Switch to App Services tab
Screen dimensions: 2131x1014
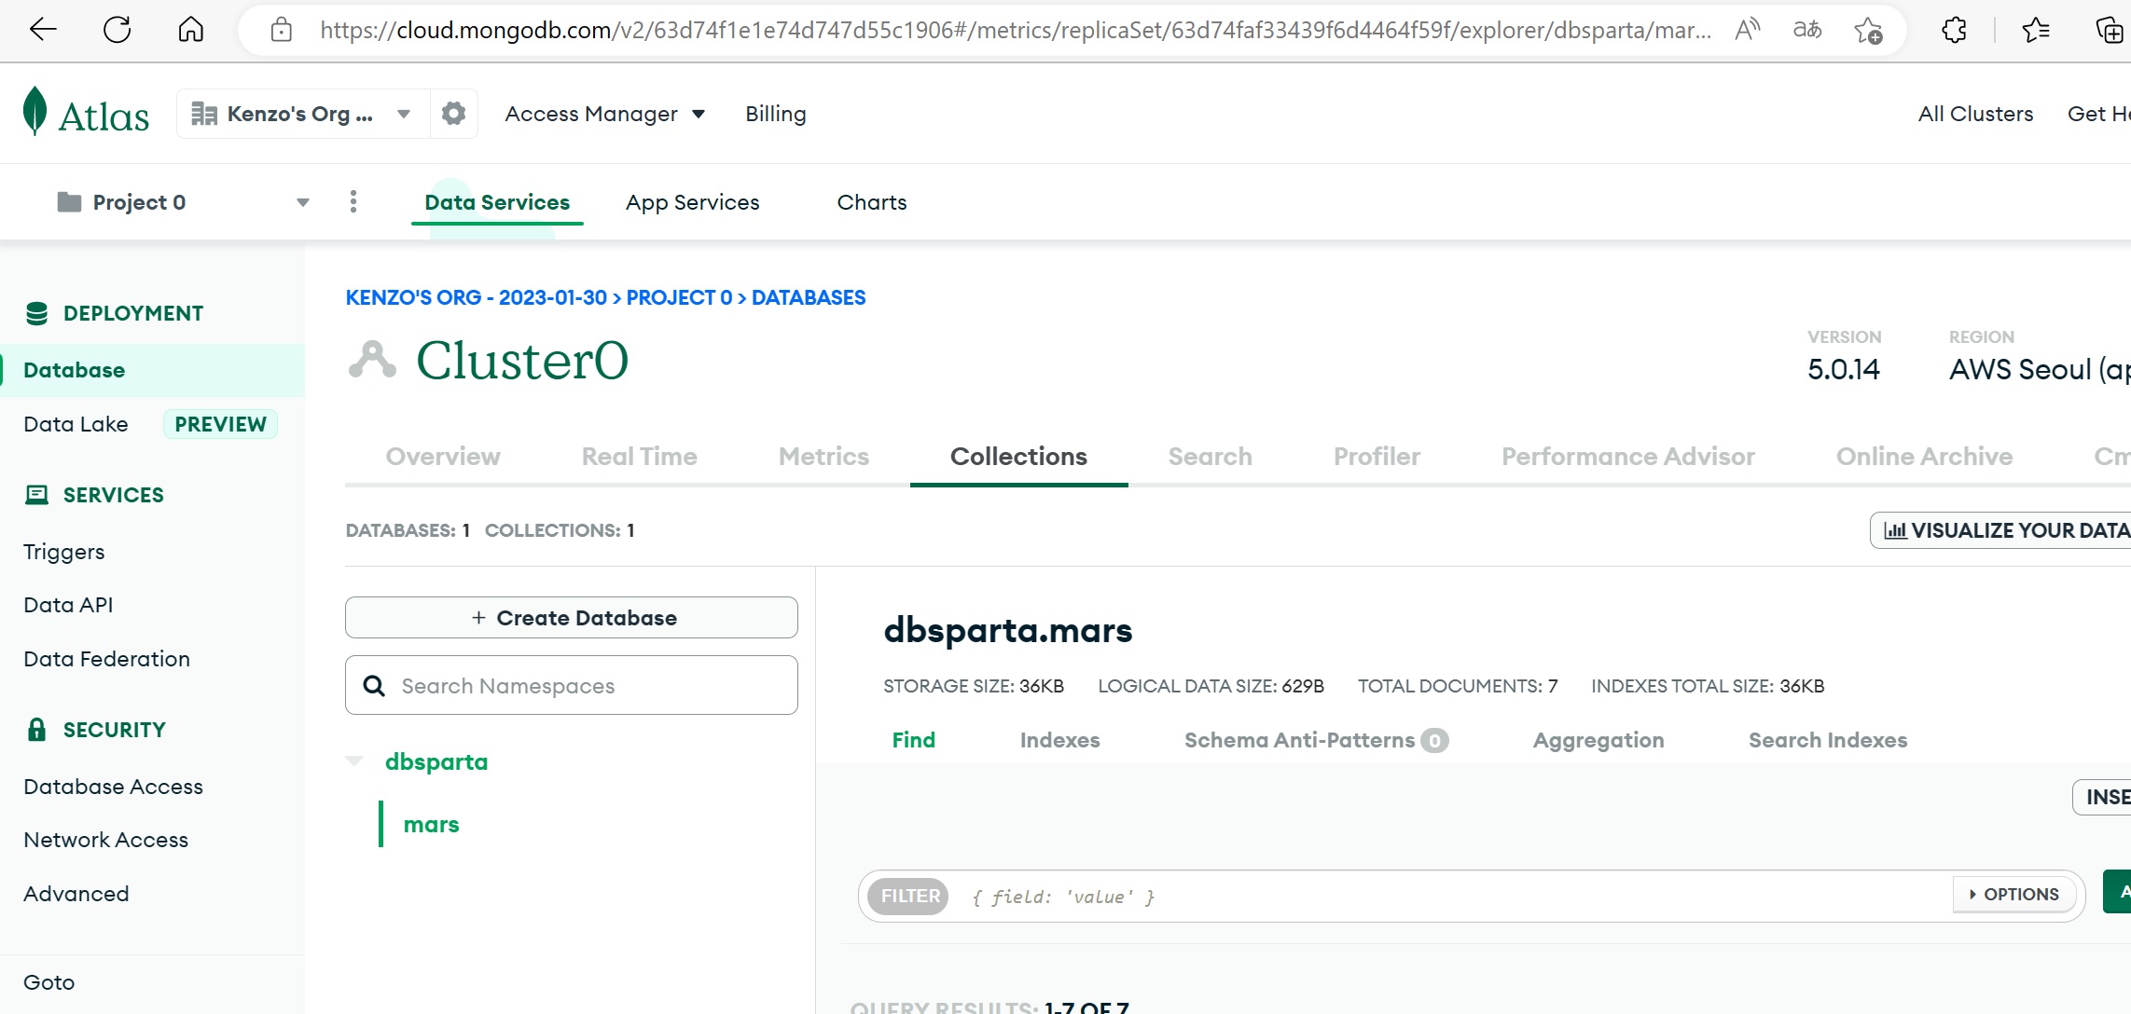[693, 202]
